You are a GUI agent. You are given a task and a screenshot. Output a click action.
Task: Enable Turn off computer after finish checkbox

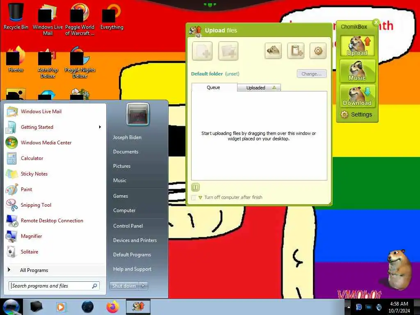click(194, 198)
